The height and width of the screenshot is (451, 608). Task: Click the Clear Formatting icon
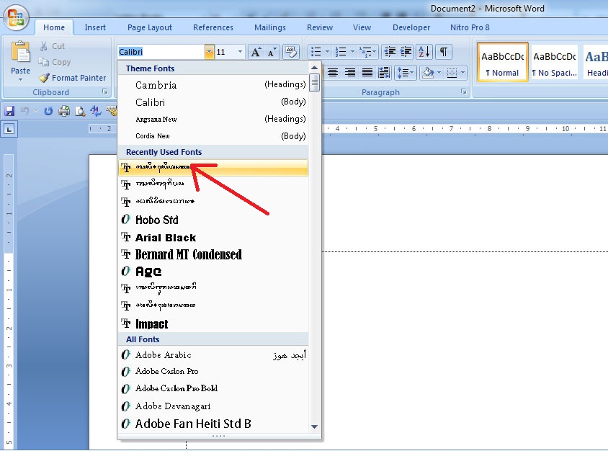(x=291, y=52)
